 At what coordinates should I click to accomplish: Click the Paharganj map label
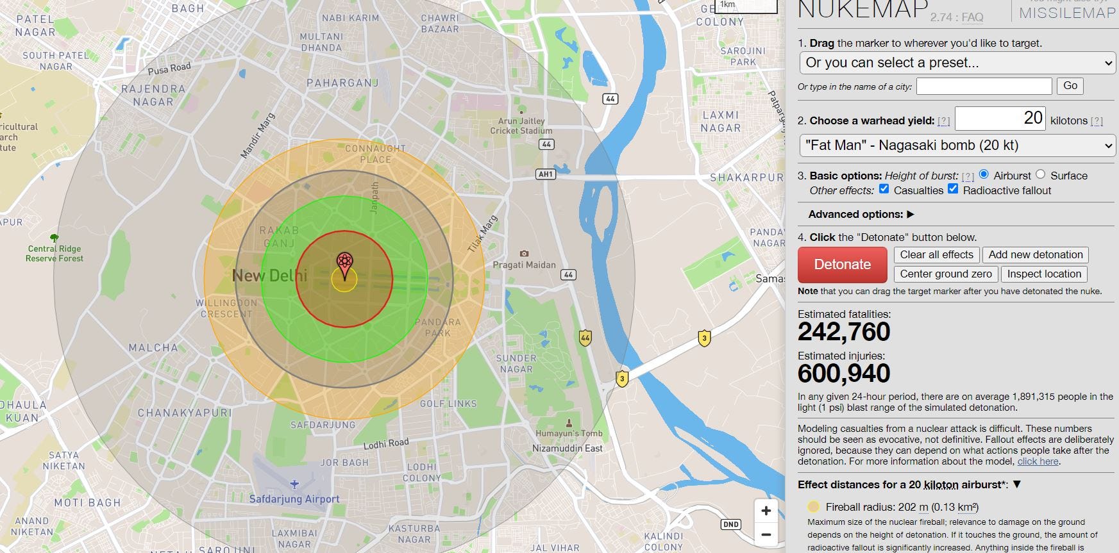click(342, 83)
